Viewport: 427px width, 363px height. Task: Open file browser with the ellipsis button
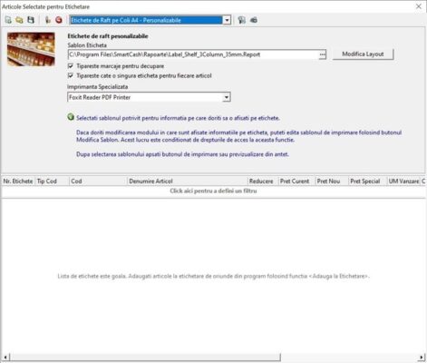(x=323, y=54)
